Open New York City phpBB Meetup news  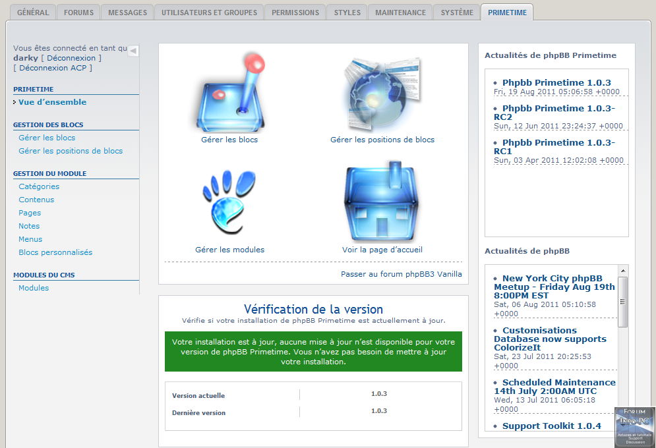point(554,287)
